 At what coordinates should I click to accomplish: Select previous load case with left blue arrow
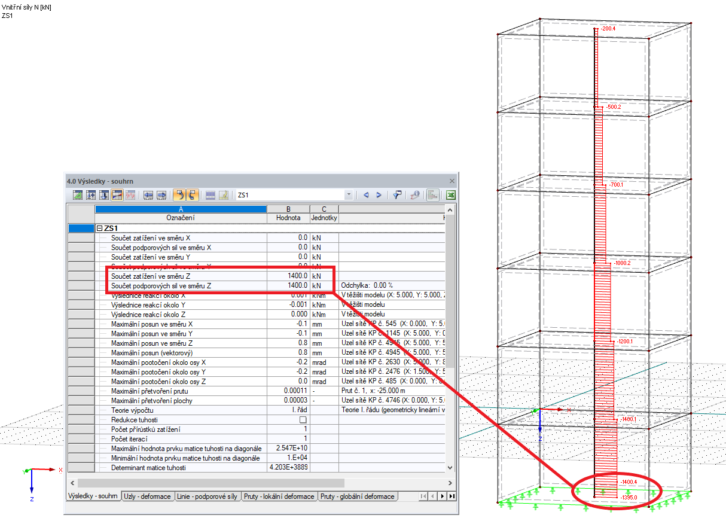(x=366, y=195)
